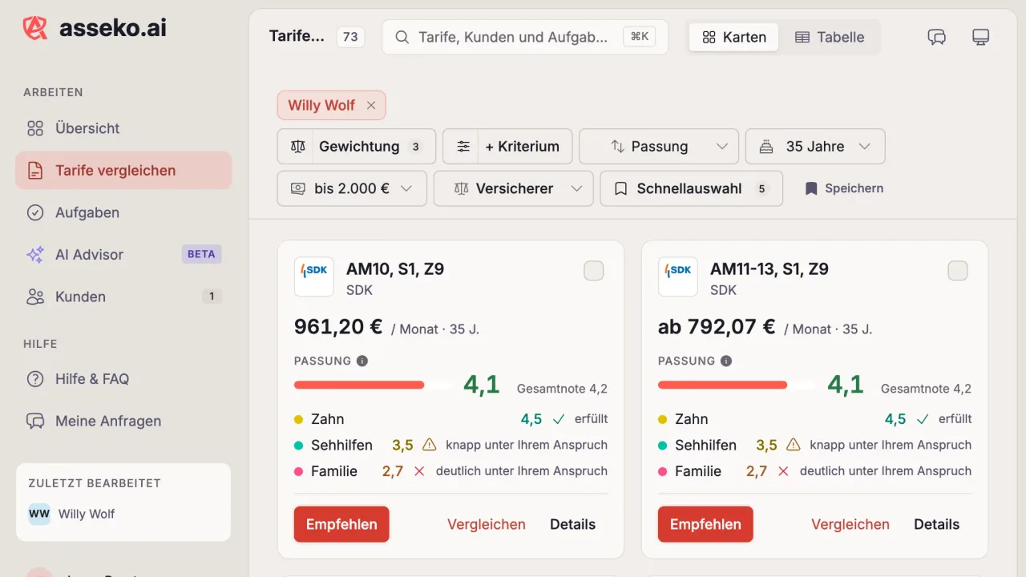Click the bookmark icon on Speichern

tap(811, 188)
